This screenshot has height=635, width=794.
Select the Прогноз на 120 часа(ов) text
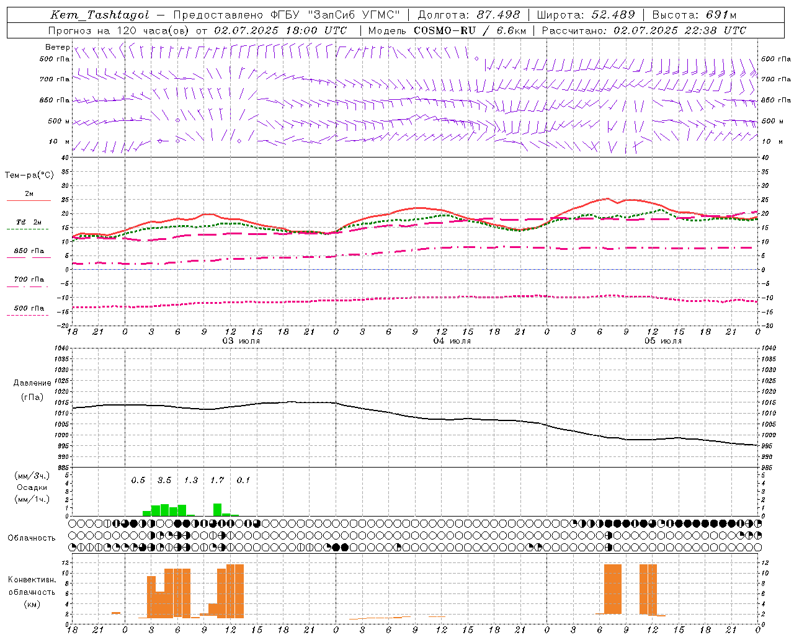click(x=119, y=30)
